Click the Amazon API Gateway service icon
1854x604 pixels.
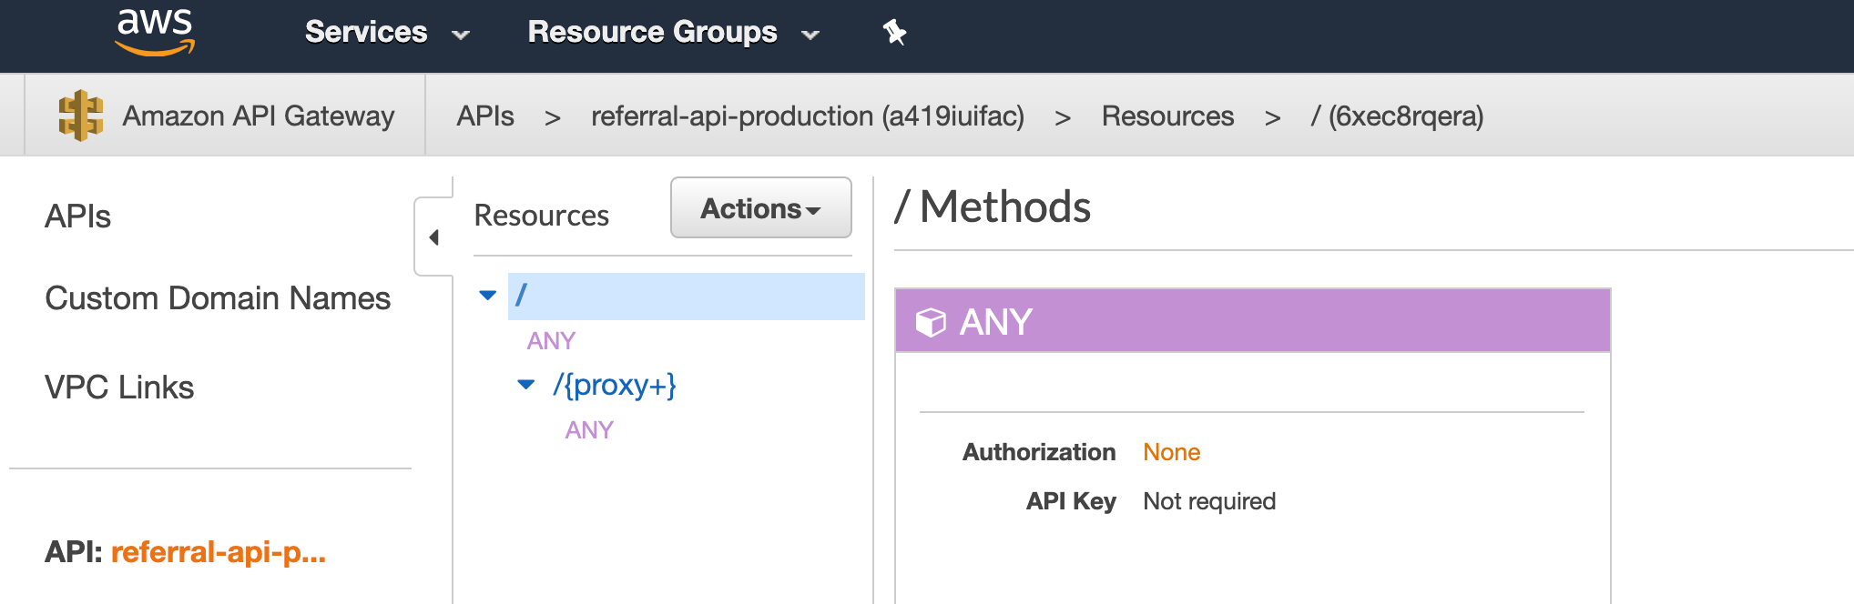point(80,116)
